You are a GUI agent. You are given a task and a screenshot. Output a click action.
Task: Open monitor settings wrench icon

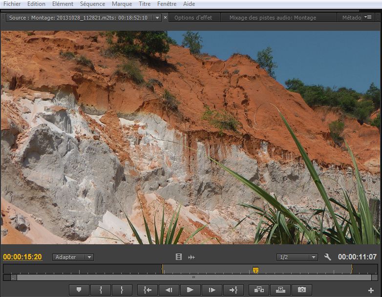click(328, 257)
